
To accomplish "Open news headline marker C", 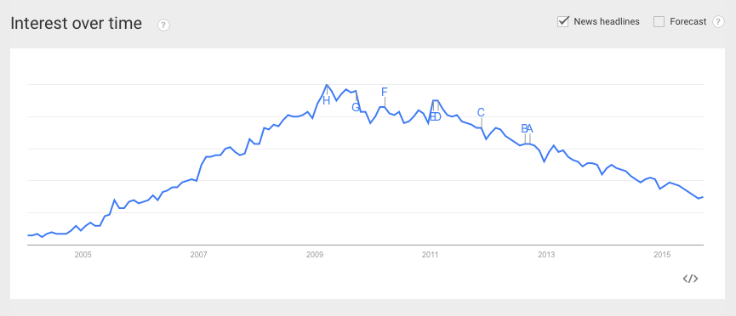I will [x=481, y=112].
